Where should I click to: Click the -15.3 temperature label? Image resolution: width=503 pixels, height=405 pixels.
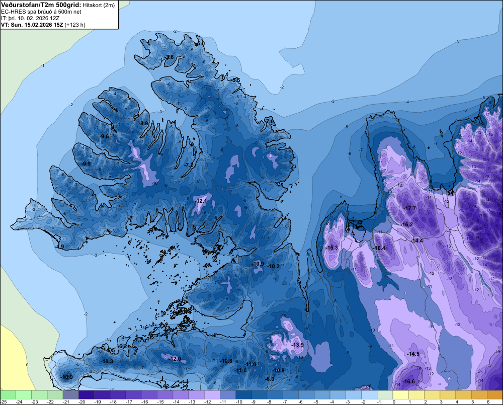(x=331, y=248)
